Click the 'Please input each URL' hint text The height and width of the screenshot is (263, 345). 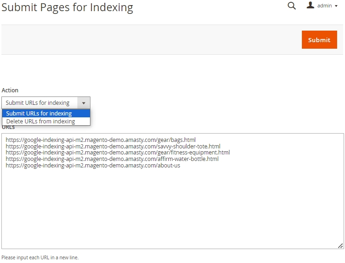(40, 257)
